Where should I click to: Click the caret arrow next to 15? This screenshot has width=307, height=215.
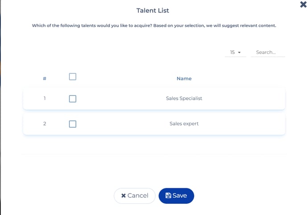pos(239,53)
